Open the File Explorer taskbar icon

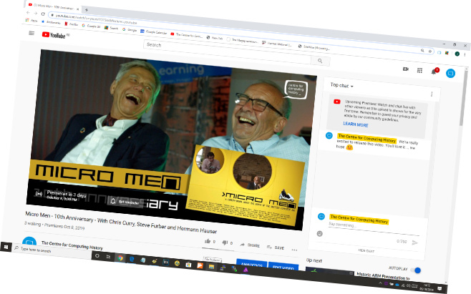pos(211,267)
